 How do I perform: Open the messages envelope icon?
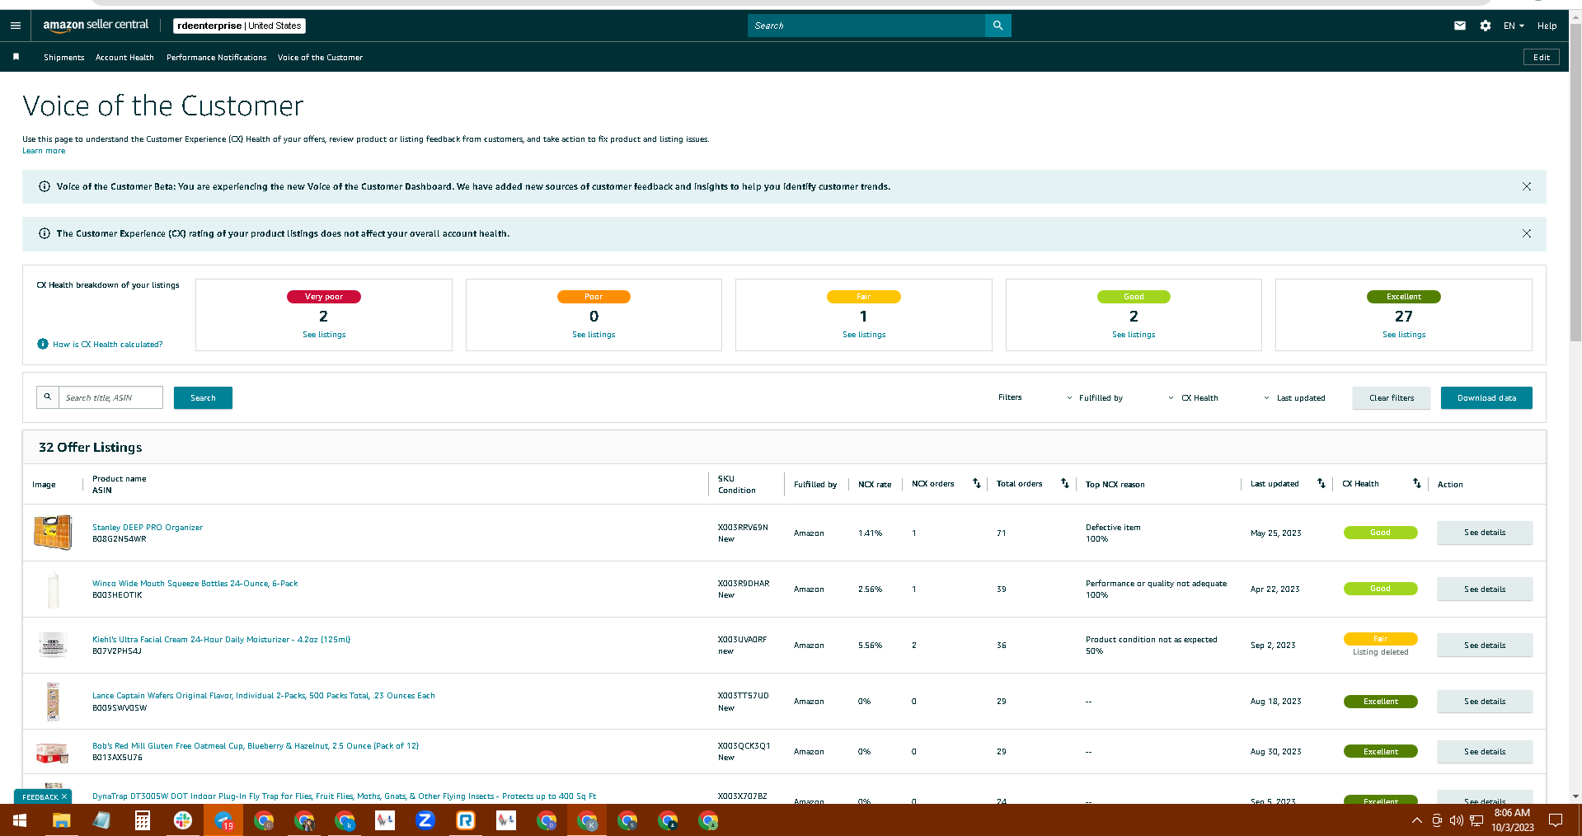(x=1460, y=26)
